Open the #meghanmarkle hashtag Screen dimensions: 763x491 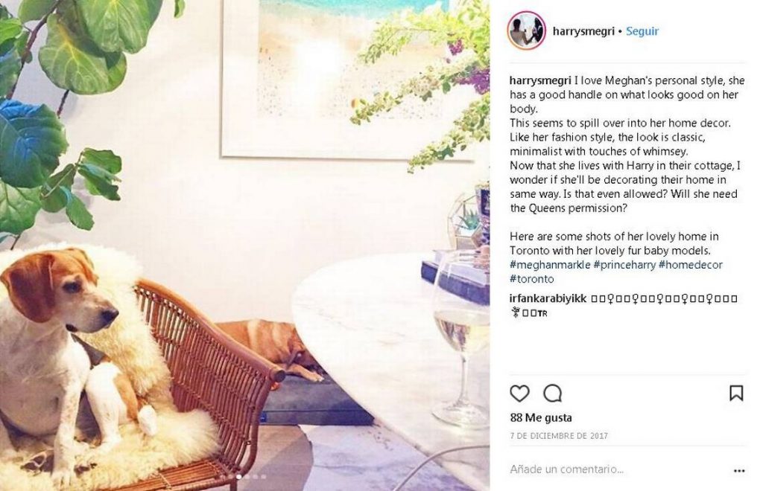pos(550,265)
